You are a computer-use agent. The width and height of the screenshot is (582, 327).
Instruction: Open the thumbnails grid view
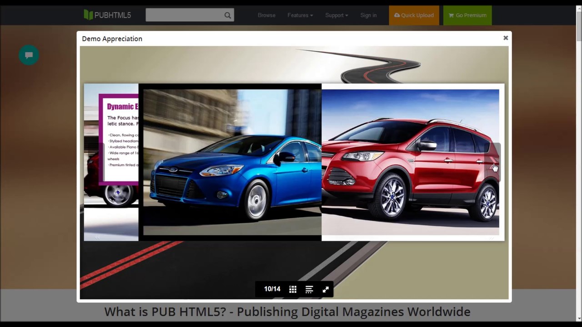pos(293,289)
